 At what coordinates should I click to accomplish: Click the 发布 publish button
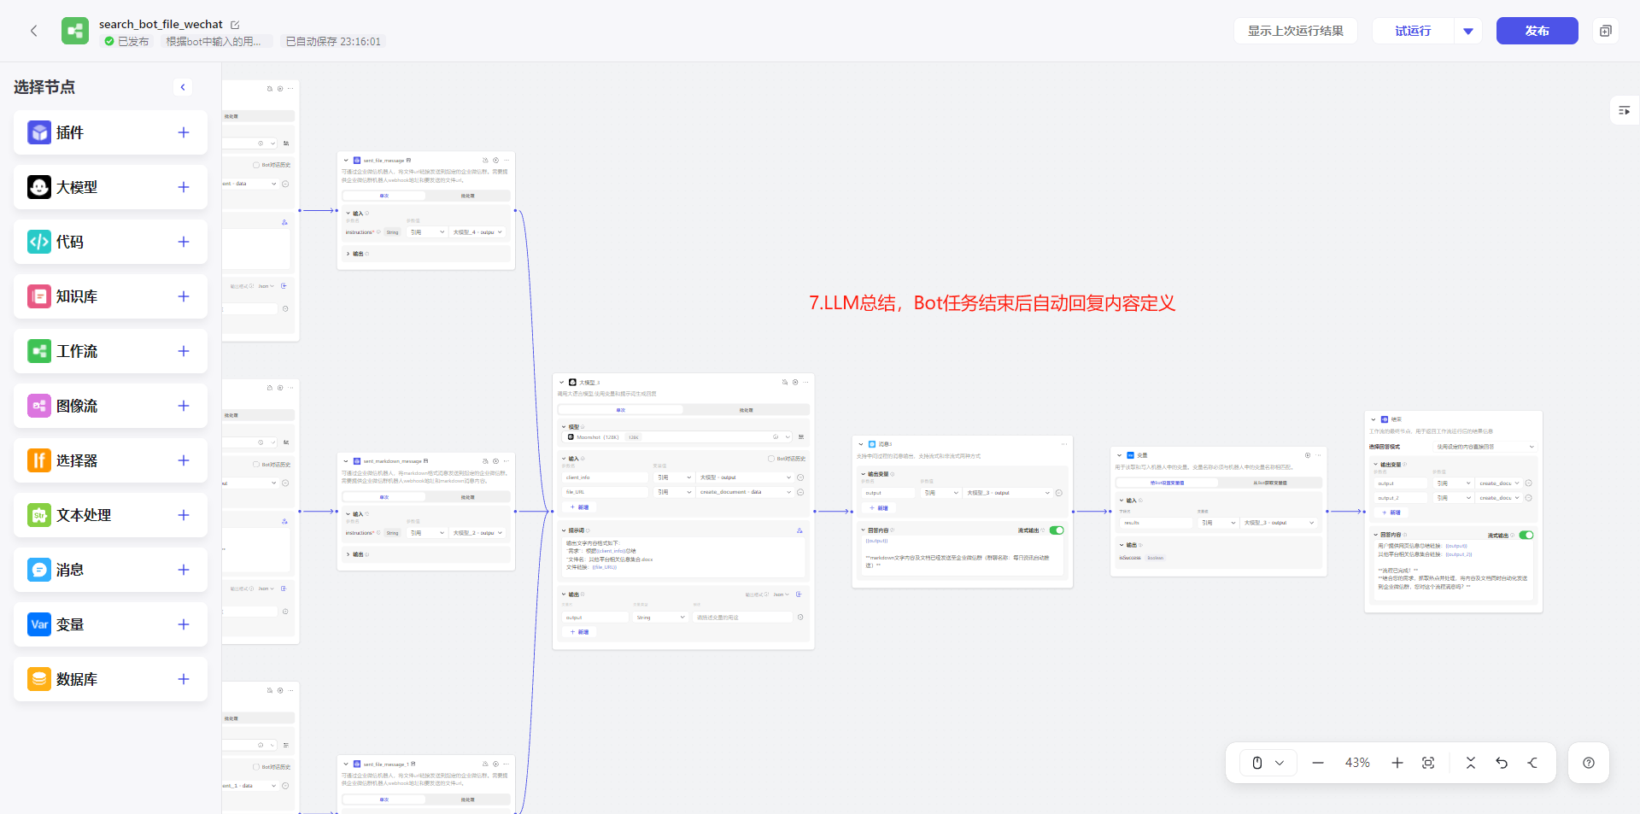pyautogui.click(x=1537, y=31)
